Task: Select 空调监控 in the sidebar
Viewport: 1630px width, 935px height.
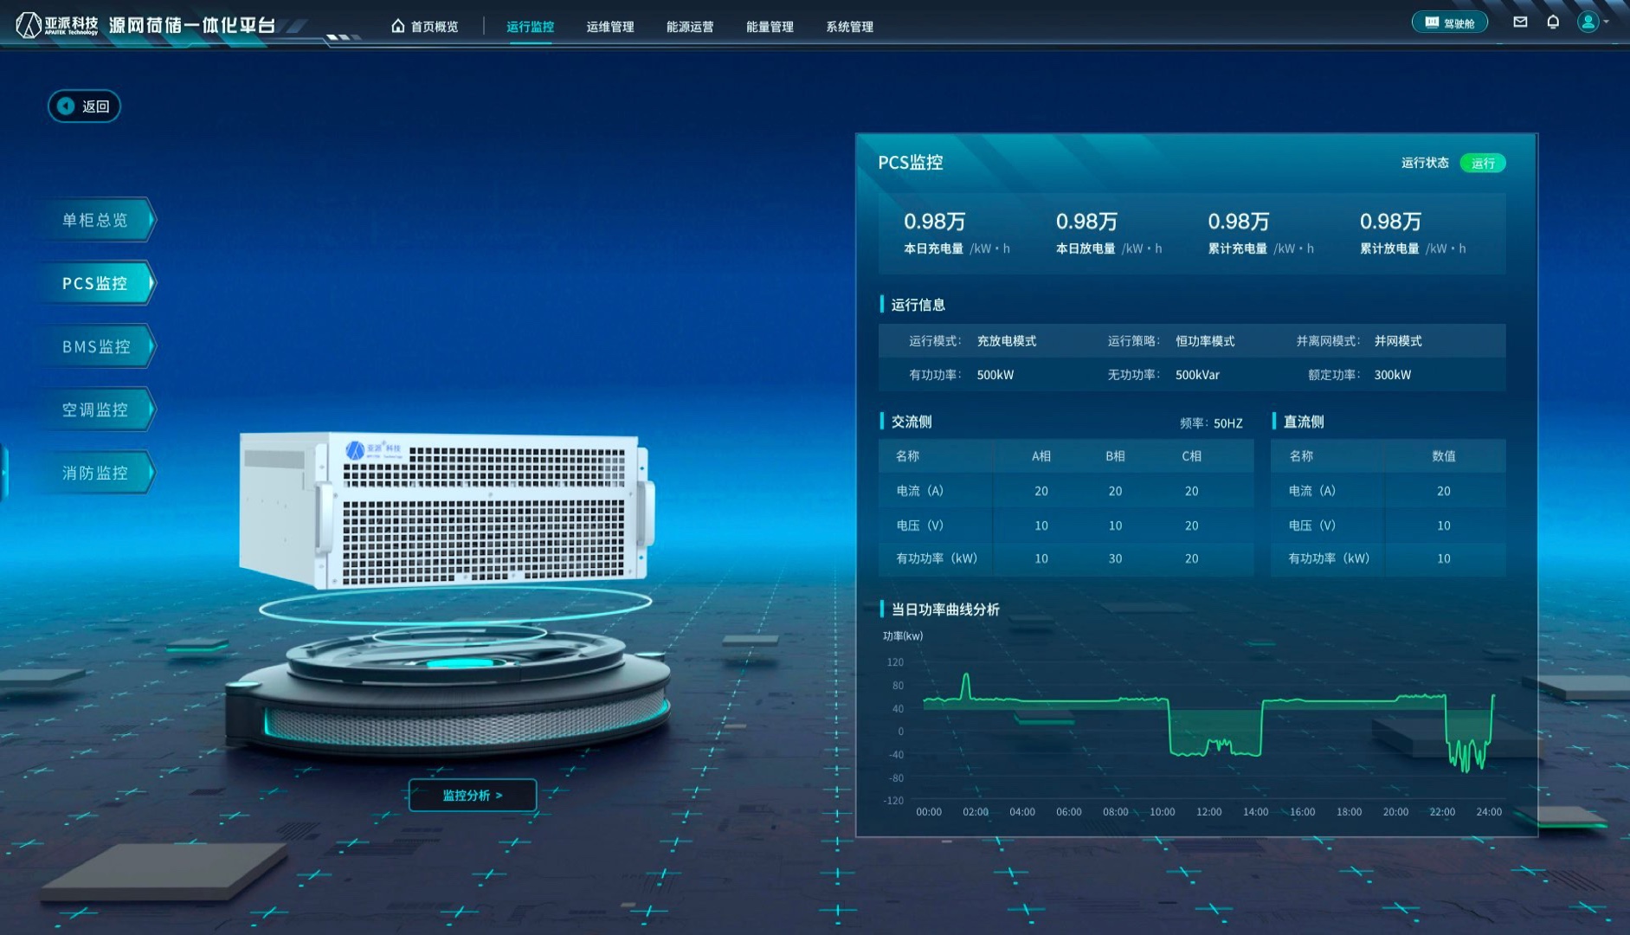Action: [97, 409]
